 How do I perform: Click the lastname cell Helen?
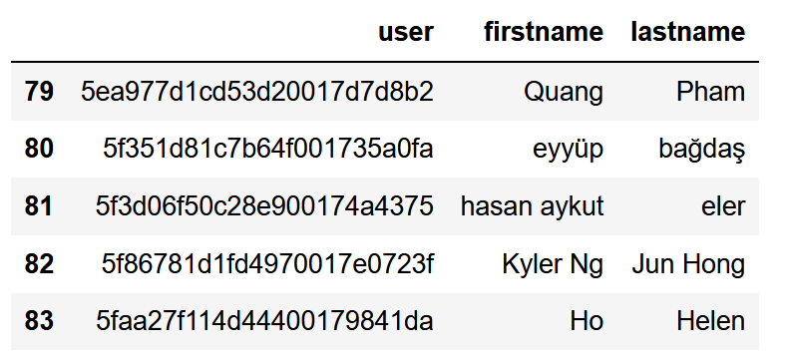click(x=710, y=321)
